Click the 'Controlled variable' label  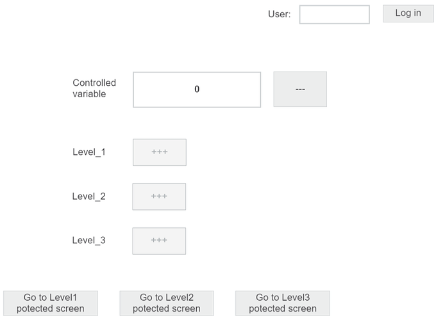(94, 88)
